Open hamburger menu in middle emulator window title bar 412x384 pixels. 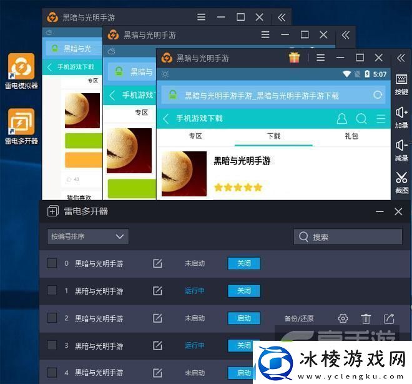click(x=265, y=34)
